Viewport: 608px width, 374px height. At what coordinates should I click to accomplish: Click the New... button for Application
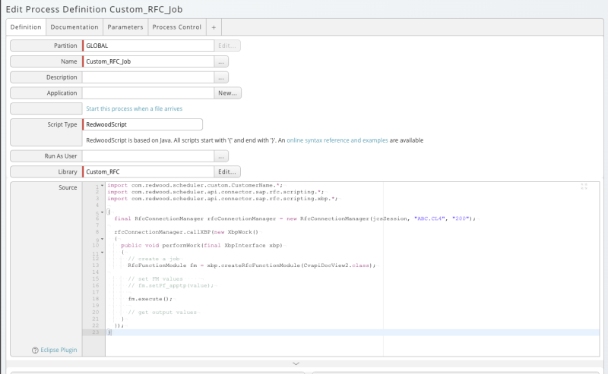click(x=227, y=93)
